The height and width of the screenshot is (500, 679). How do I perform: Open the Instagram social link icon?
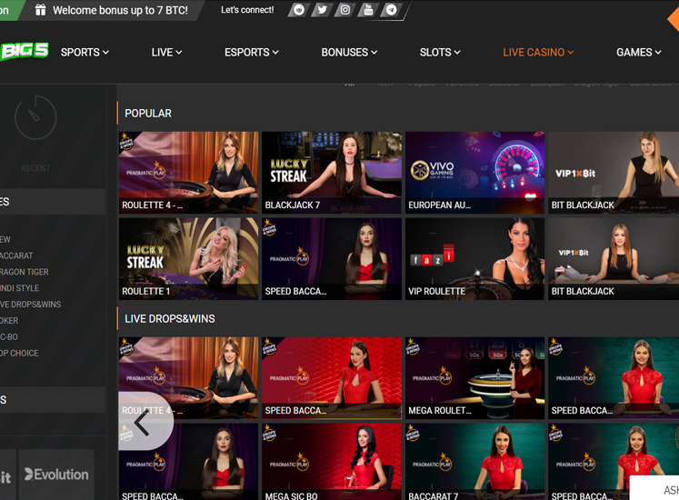tap(344, 10)
